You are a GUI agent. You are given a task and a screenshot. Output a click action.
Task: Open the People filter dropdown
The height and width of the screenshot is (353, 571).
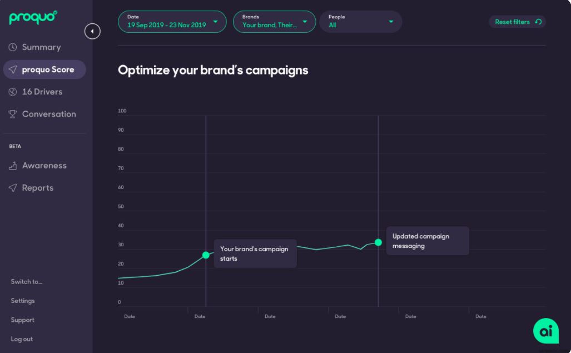tap(360, 22)
